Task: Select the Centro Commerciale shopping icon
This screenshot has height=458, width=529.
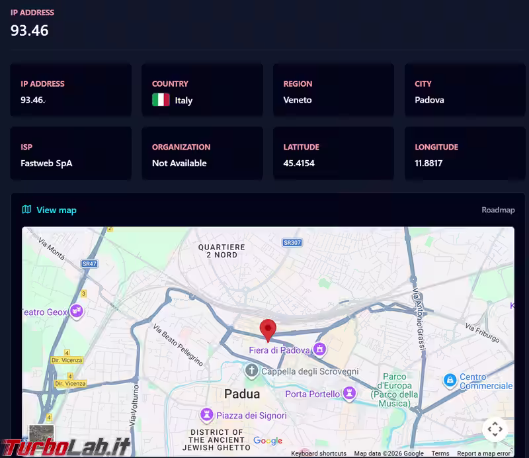Action: click(450, 381)
